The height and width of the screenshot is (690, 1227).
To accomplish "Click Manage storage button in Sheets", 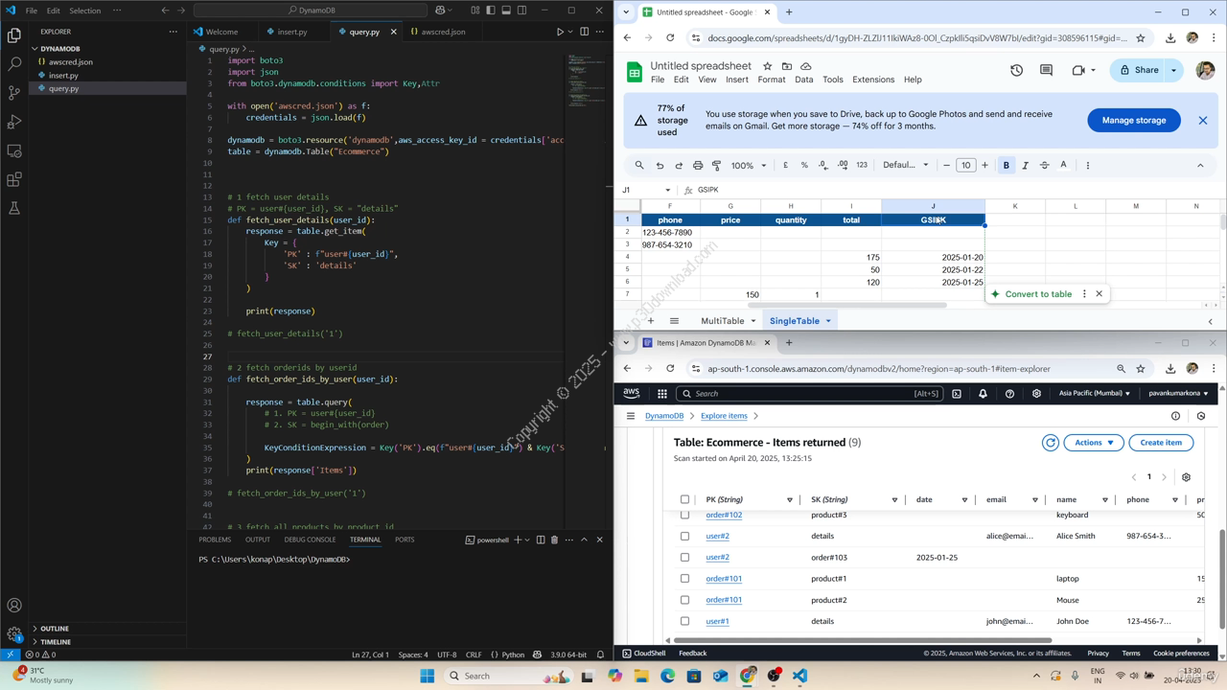I will pos(1133,121).
